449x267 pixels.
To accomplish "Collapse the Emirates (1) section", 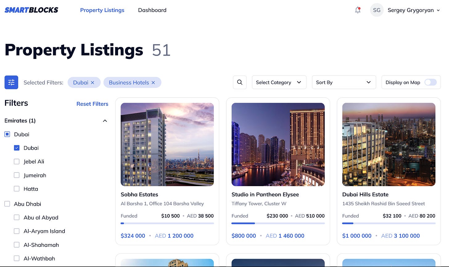I will coord(105,121).
